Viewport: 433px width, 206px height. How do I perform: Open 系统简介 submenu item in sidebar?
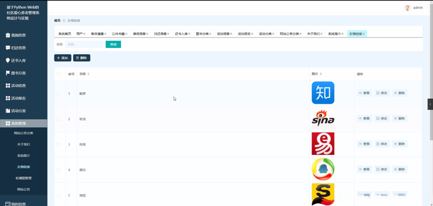[24, 156]
